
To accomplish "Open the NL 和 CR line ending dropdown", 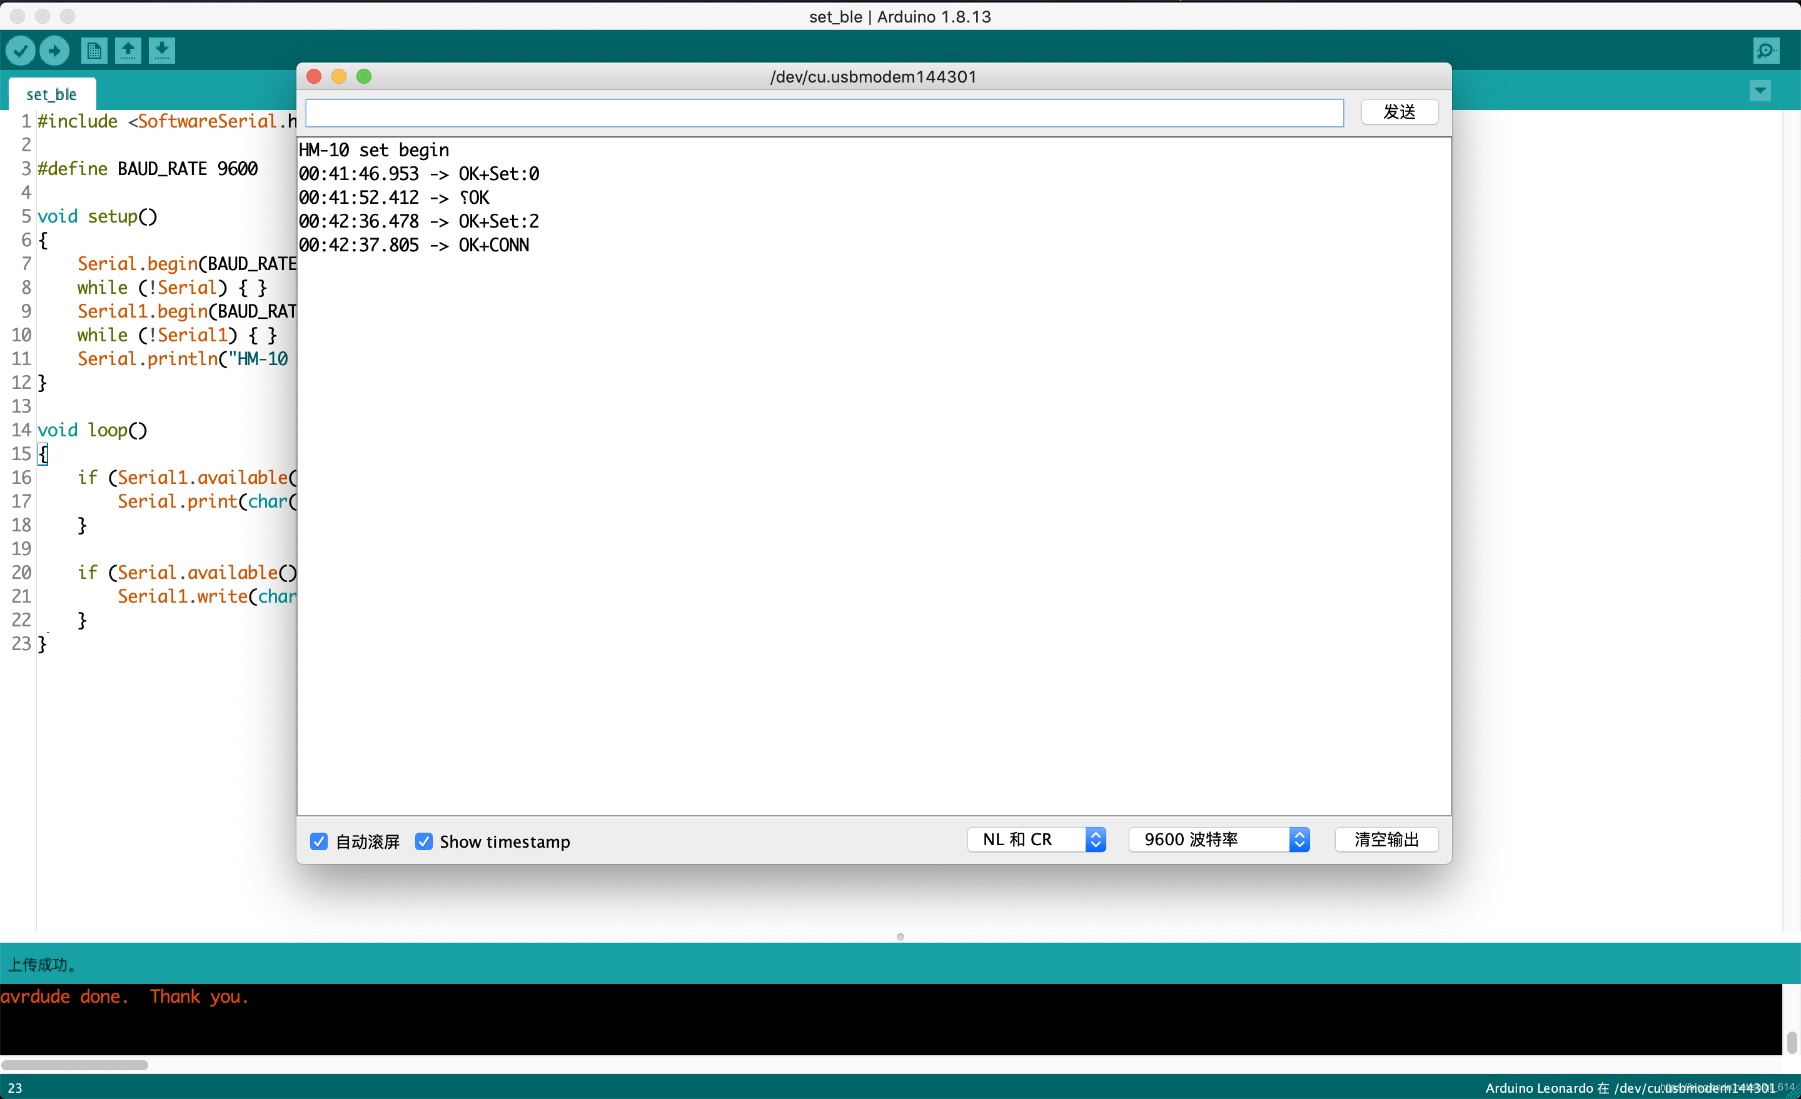I will [1036, 840].
